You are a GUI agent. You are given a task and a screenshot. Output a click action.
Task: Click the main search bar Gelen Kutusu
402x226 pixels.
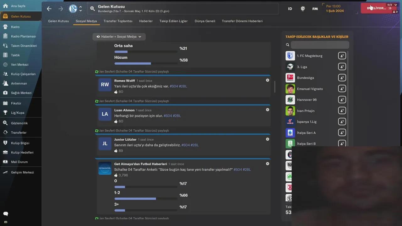(183, 9)
